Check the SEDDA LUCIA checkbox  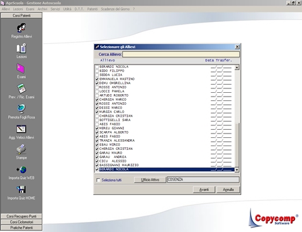tap(97, 75)
